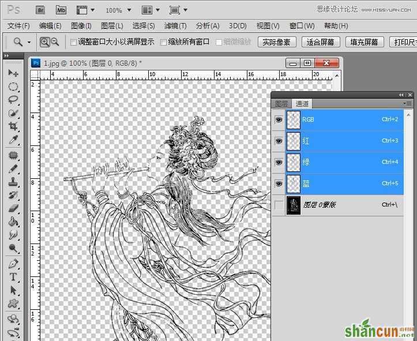The height and width of the screenshot is (341, 417).
Task: Select the RGB channel thumbnail
Action: [x=294, y=119]
